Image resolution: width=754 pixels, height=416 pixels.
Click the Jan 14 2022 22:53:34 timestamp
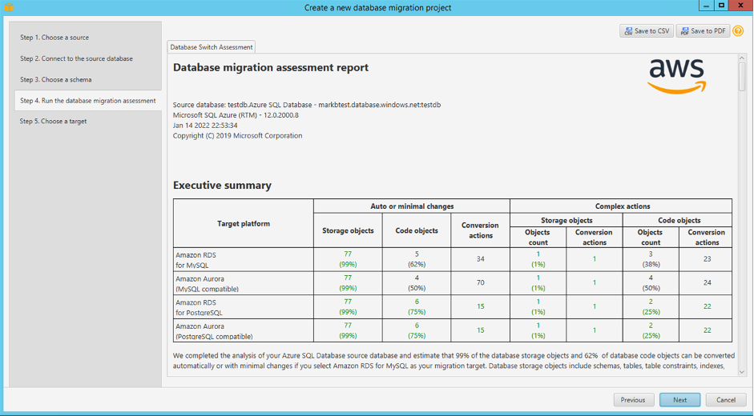pos(205,126)
